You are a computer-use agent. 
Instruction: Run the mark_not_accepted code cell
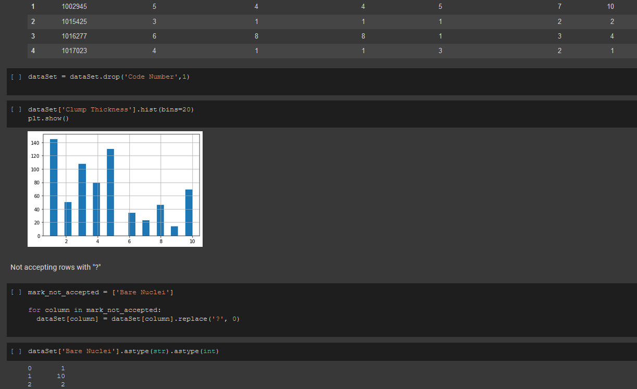coord(16,292)
